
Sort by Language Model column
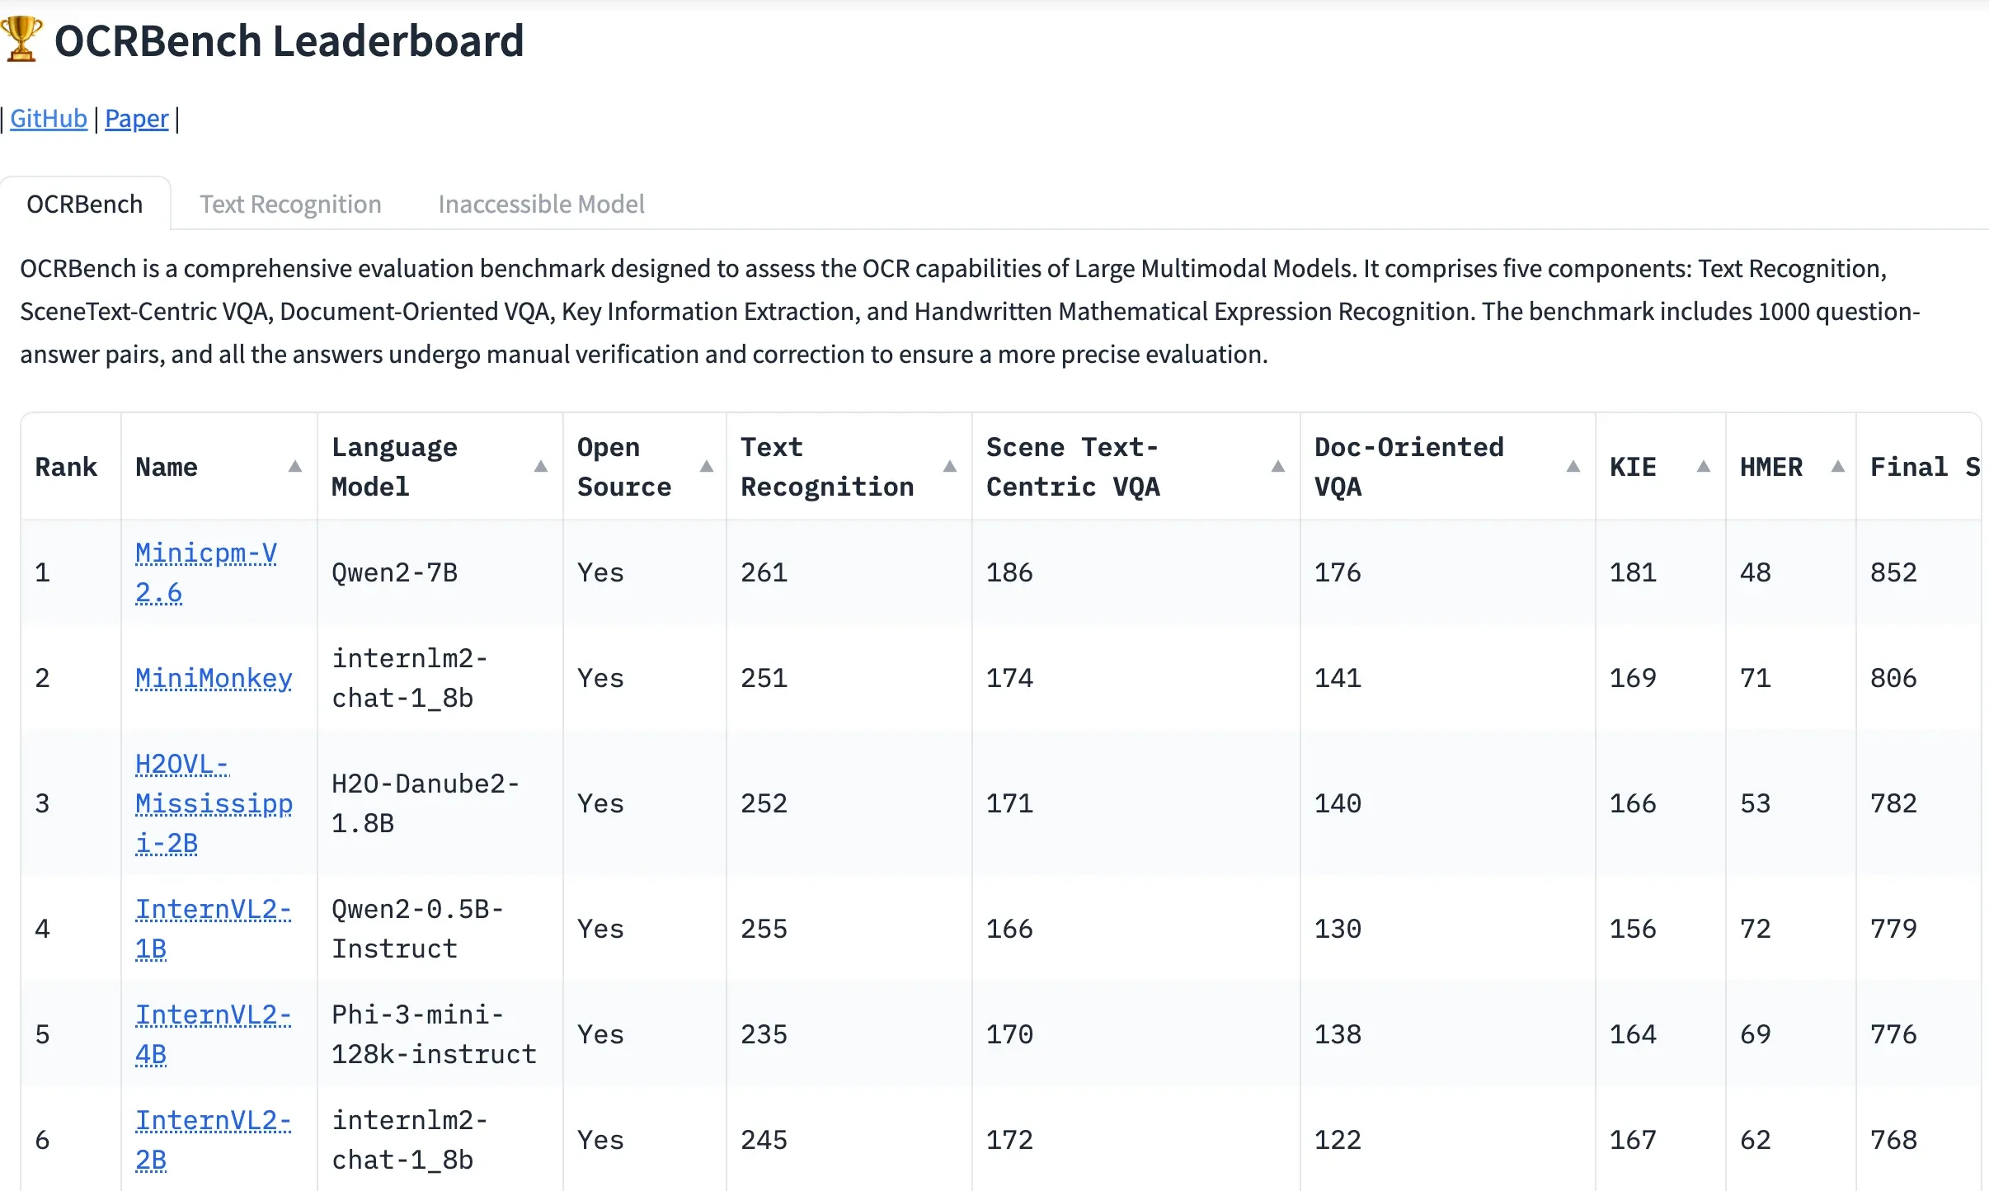point(541,467)
